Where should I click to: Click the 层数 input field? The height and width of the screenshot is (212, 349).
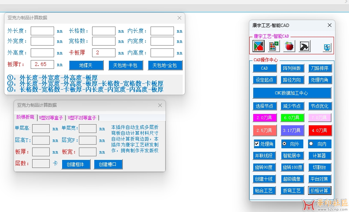tap(41, 164)
